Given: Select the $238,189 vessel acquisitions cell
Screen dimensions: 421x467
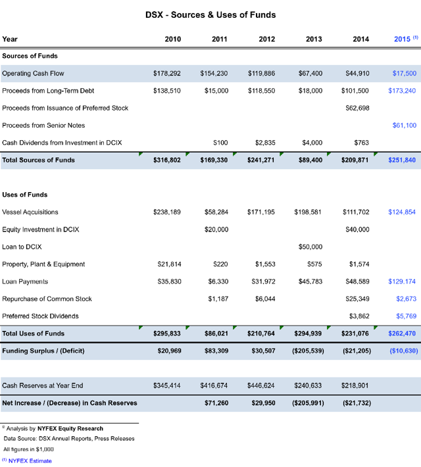Looking at the screenshot, I should point(167,212).
